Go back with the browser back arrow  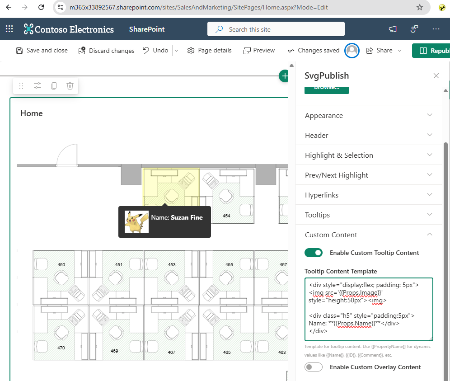pyautogui.click(x=9, y=7)
